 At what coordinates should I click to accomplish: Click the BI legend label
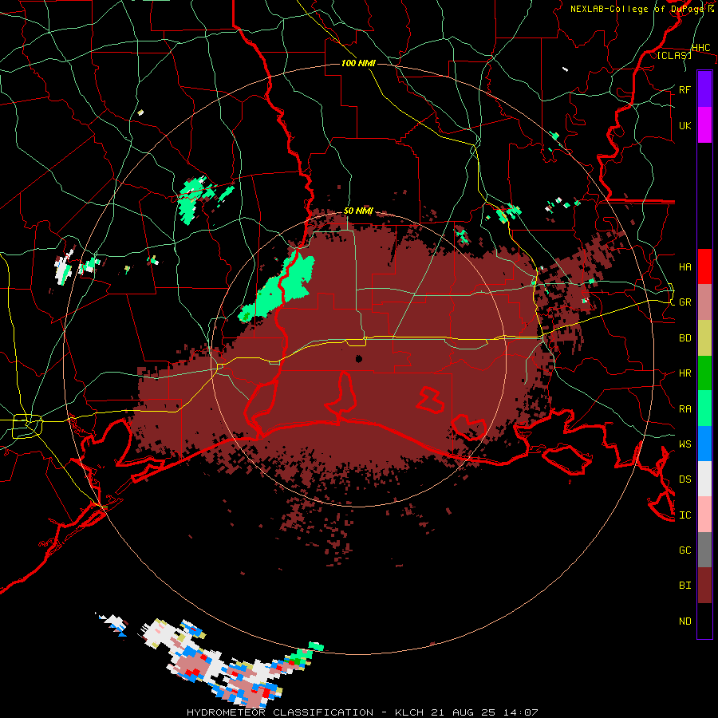[x=684, y=586]
